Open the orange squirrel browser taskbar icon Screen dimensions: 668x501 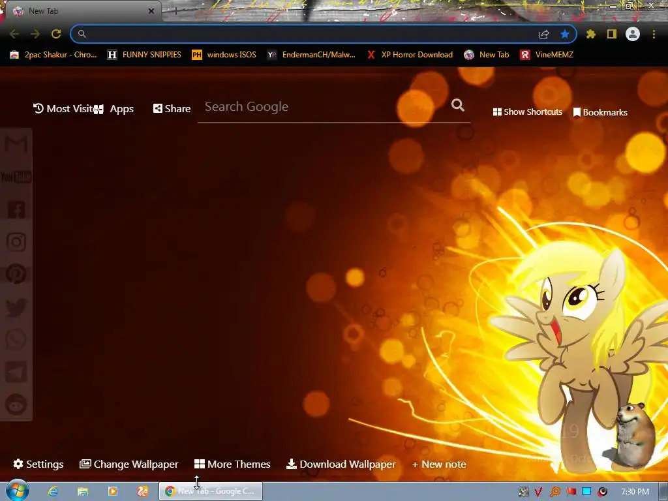coord(143,492)
